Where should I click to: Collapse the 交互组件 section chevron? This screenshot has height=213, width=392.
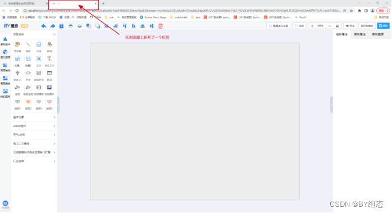pyautogui.click(x=54, y=34)
